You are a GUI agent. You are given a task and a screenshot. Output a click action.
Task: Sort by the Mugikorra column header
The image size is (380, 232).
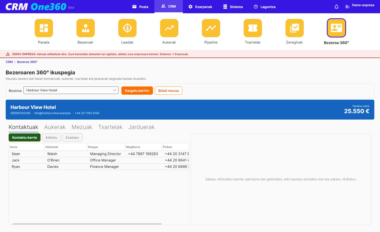pos(143,147)
